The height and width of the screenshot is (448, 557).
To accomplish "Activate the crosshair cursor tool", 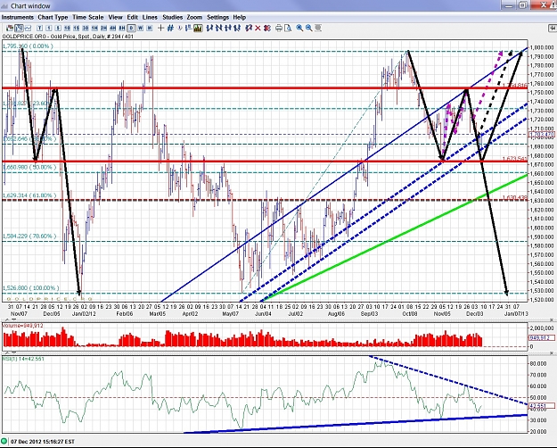I will coord(160,28).
